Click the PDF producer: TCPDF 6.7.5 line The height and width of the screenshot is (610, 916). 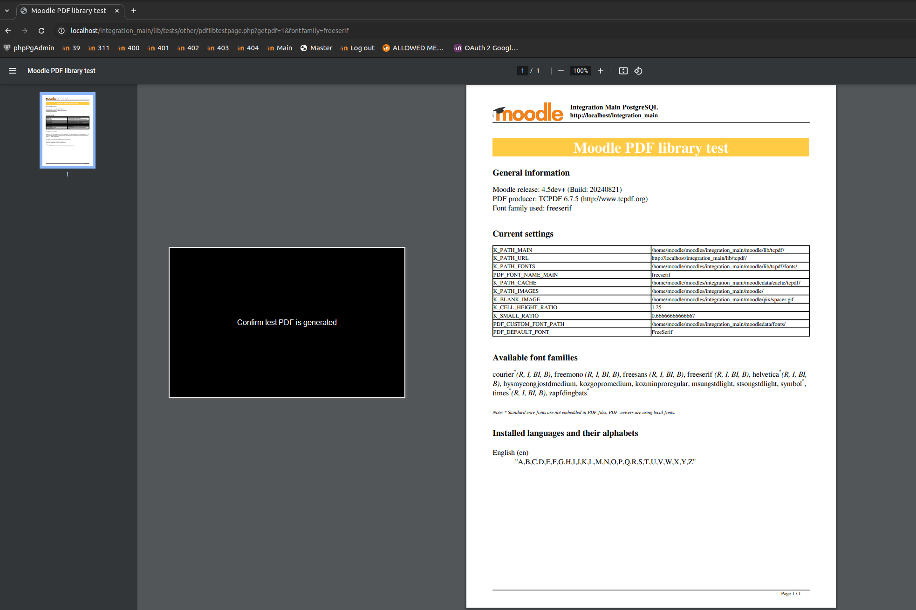click(570, 199)
